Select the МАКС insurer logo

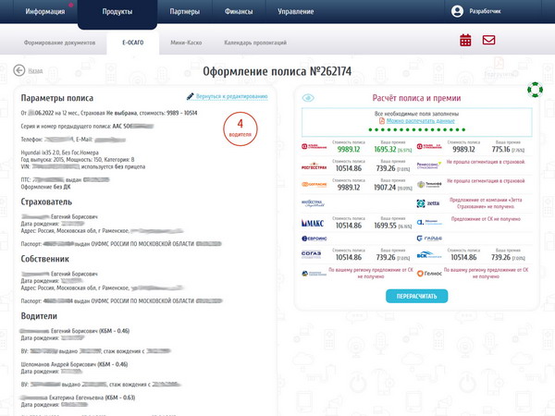click(314, 222)
